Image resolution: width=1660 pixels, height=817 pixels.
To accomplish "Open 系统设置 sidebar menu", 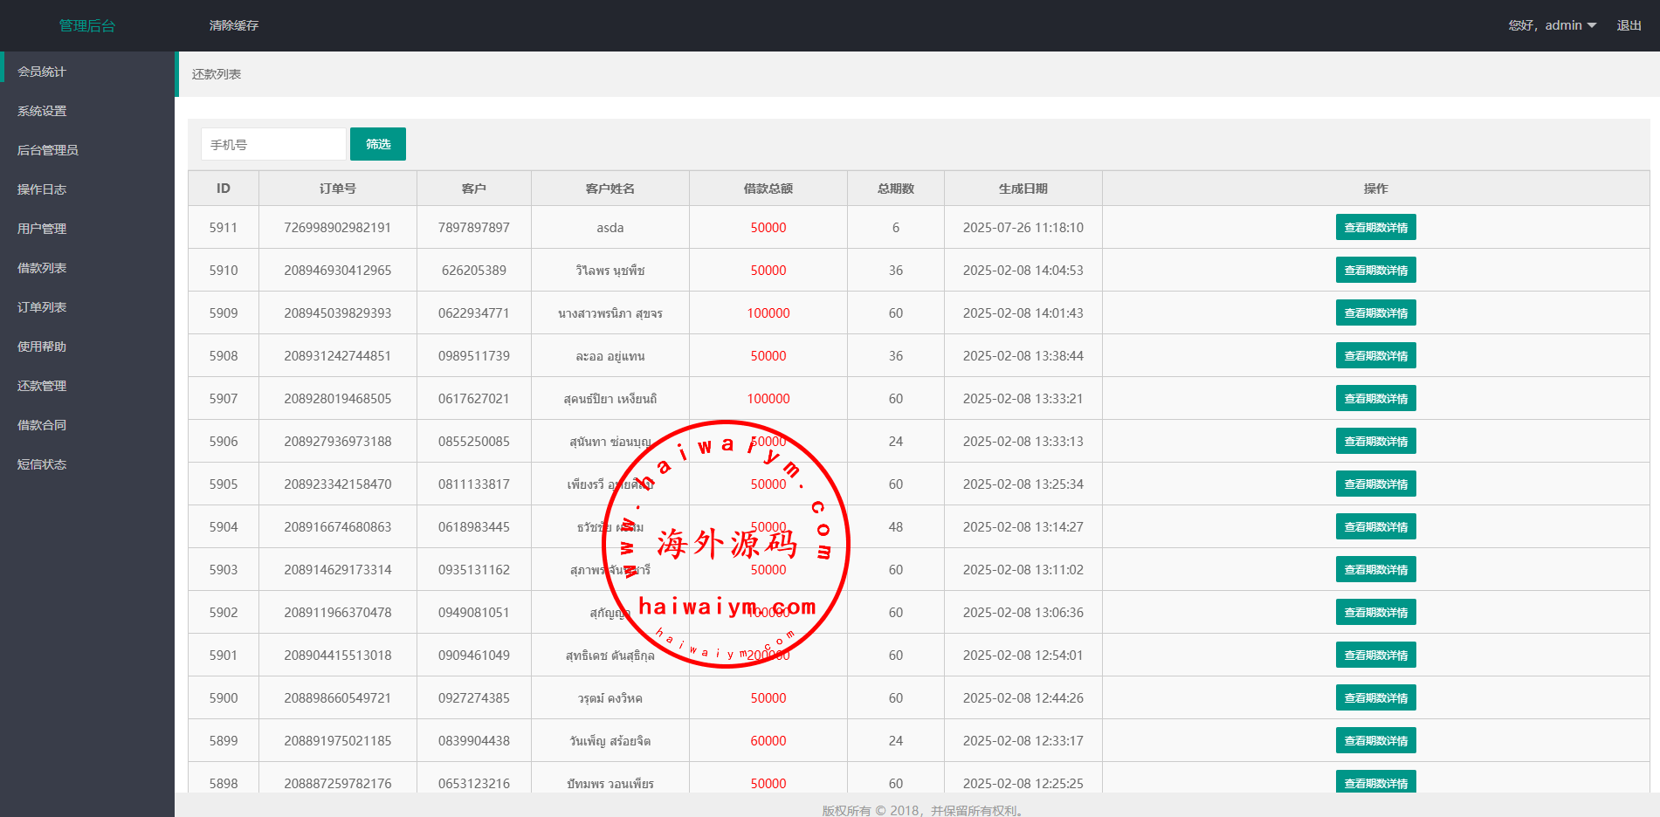I will click(42, 111).
